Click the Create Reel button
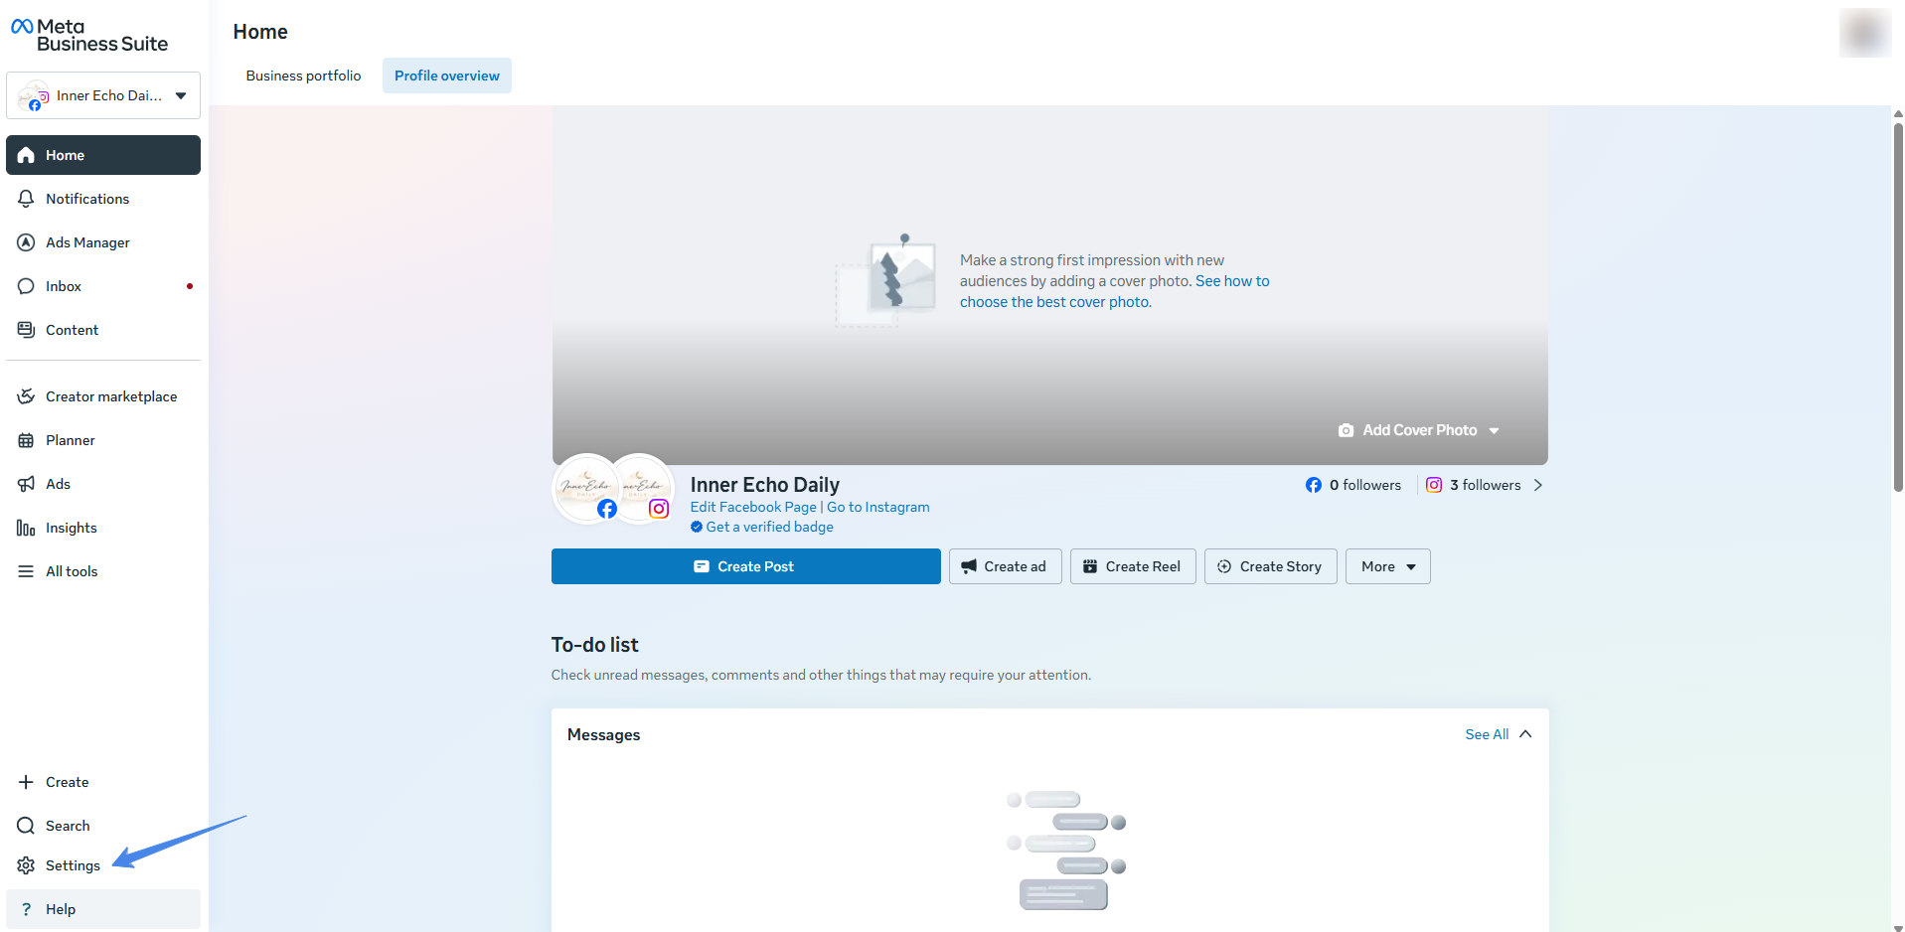 (1133, 566)
